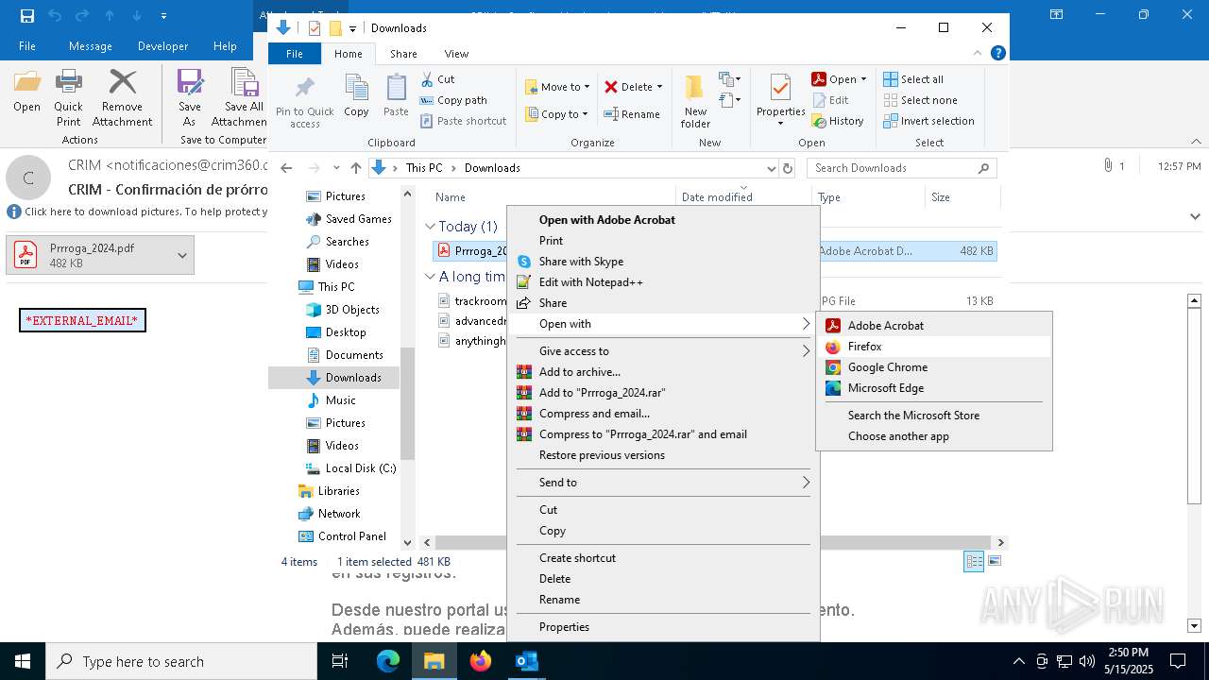Choose Compress and email... entry

click(663, 414)
